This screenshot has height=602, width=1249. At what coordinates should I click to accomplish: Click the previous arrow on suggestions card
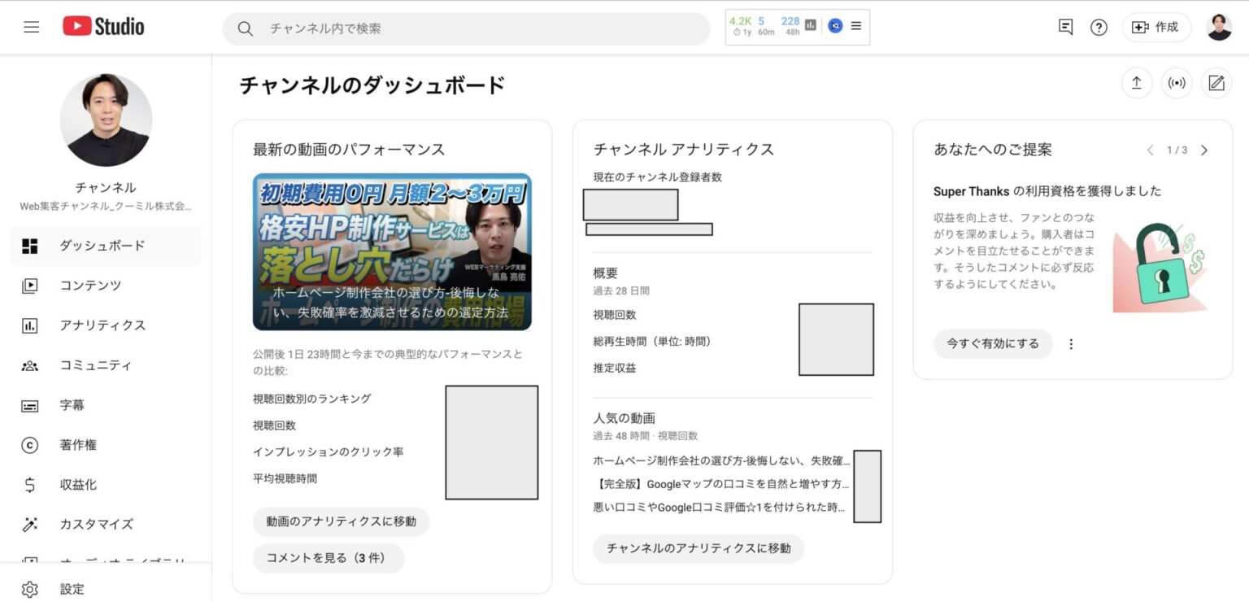coord(1150,150)
